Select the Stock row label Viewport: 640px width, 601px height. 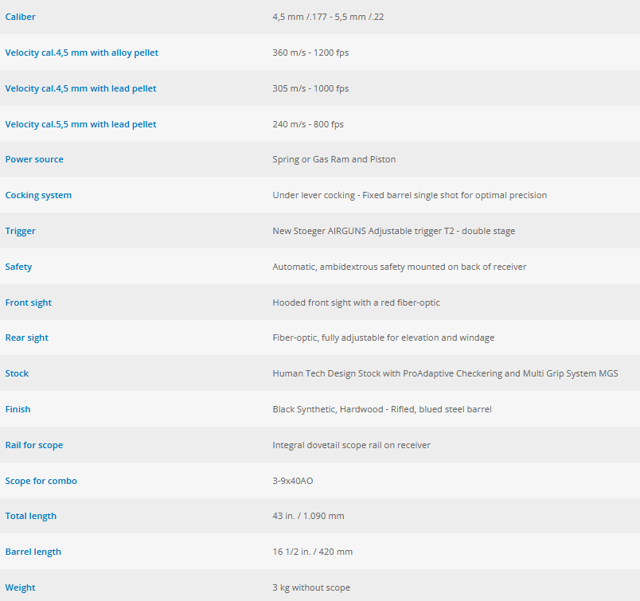17,373
